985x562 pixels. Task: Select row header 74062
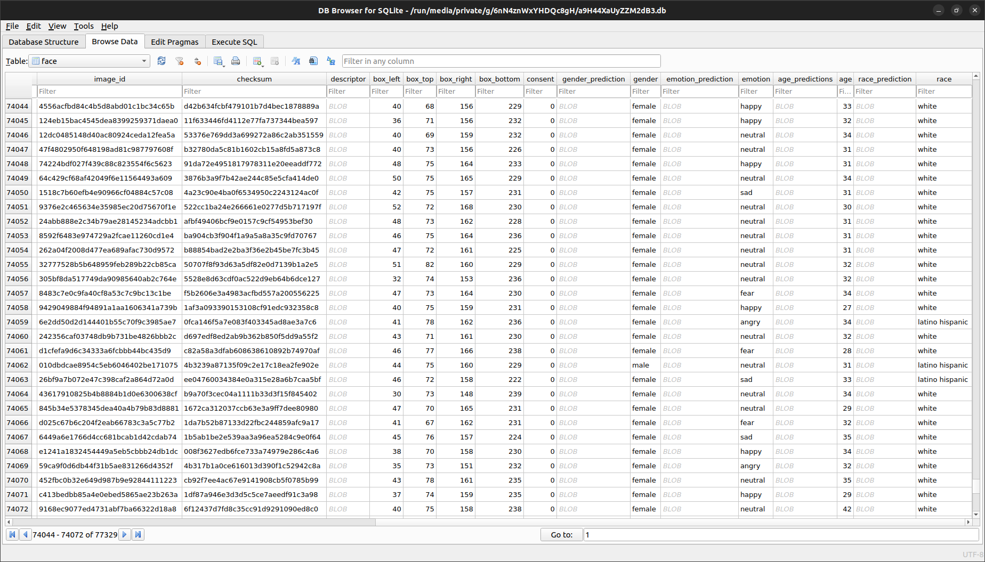[18, 365]
